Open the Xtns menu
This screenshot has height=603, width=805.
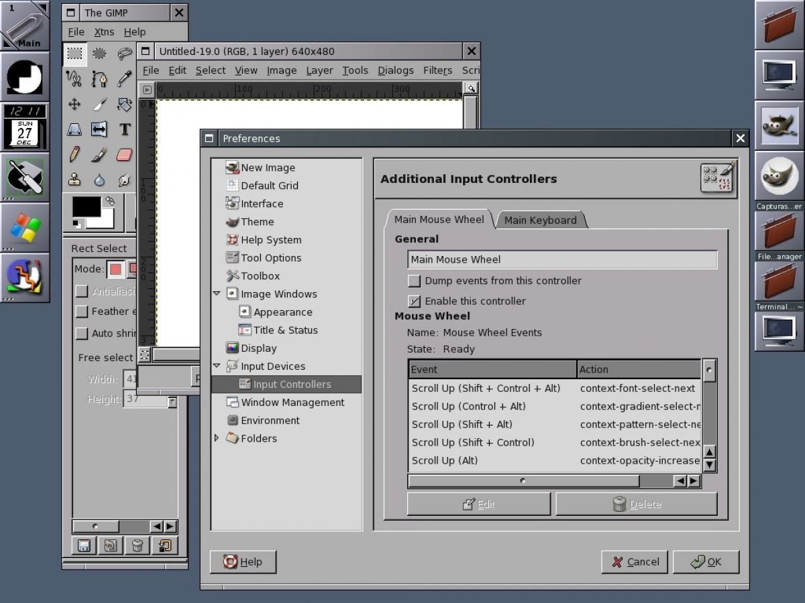[x=104, y=31]
